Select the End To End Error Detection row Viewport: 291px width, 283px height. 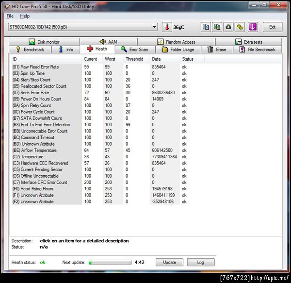coord(108,125)
